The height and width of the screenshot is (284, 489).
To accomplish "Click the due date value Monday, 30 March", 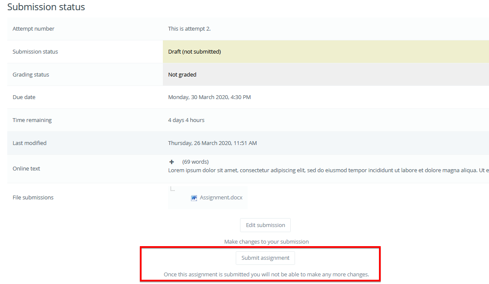I will click(x=209, y=97).
